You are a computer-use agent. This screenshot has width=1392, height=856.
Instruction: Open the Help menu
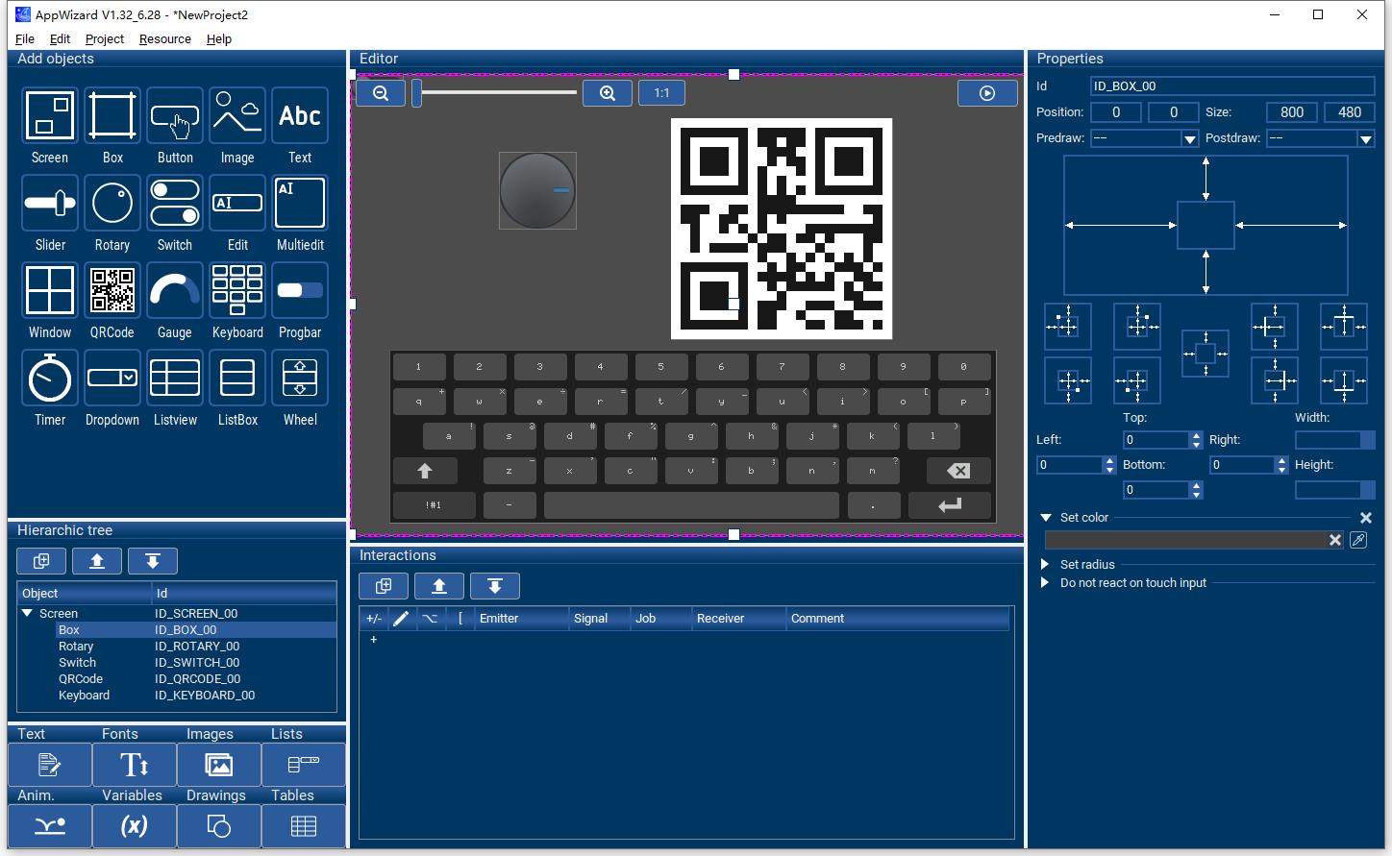coord(219,39)
